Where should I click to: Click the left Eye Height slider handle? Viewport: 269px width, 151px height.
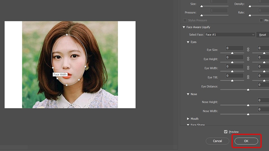point(232,62)
